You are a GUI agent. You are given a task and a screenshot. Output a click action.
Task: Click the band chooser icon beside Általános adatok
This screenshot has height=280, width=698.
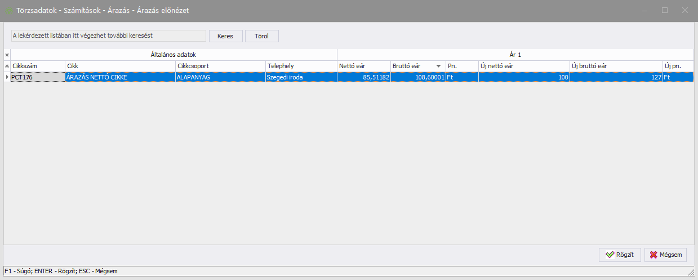tap(7, 55)
